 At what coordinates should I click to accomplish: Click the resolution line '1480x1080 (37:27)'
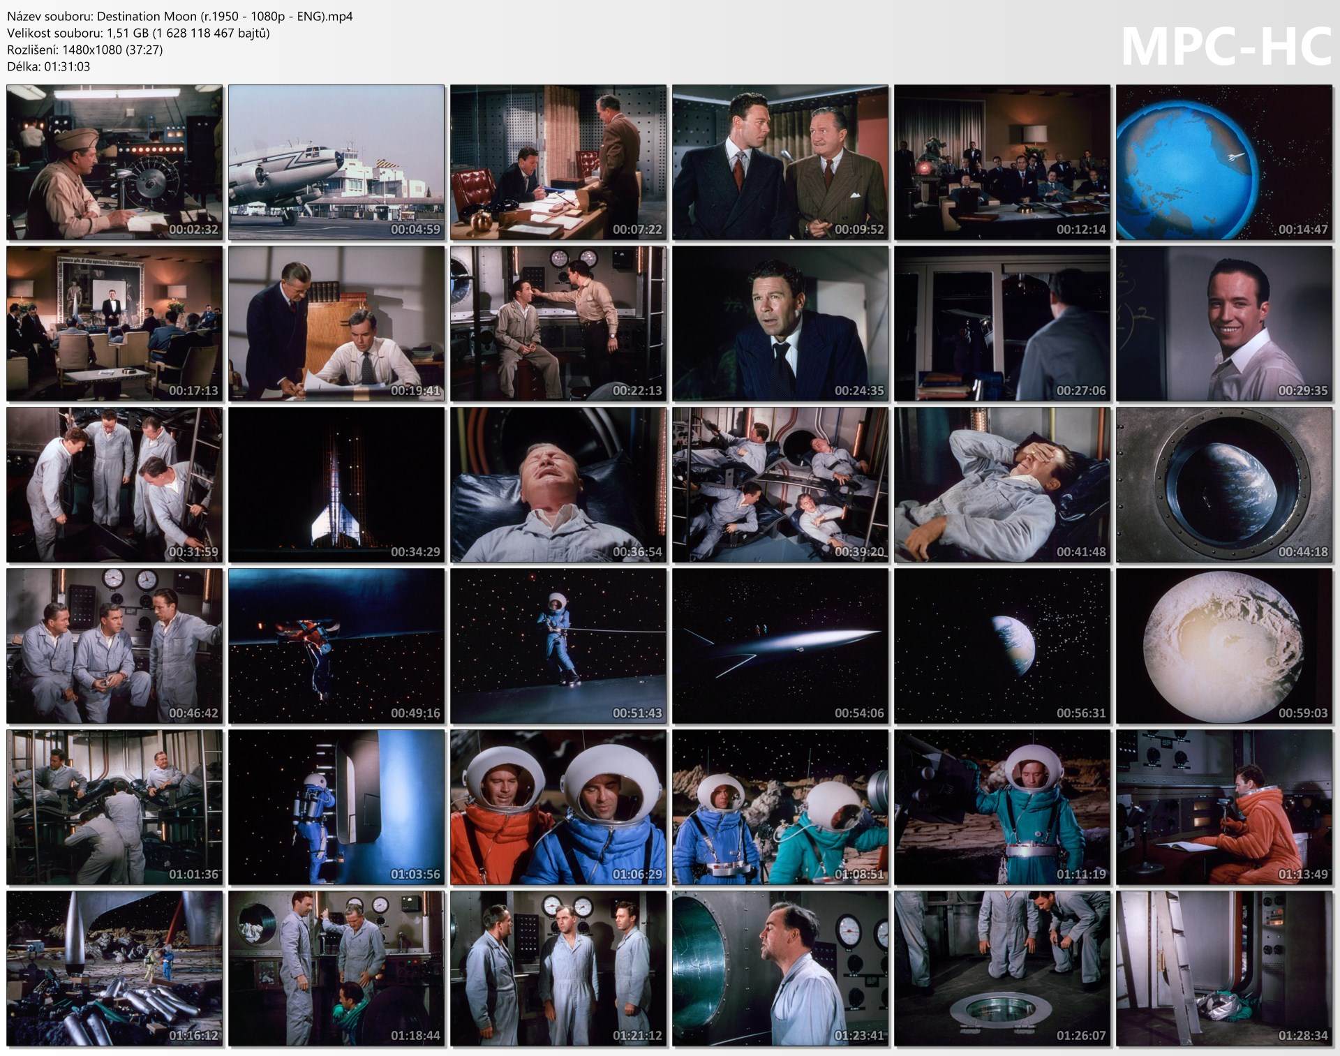85,50
